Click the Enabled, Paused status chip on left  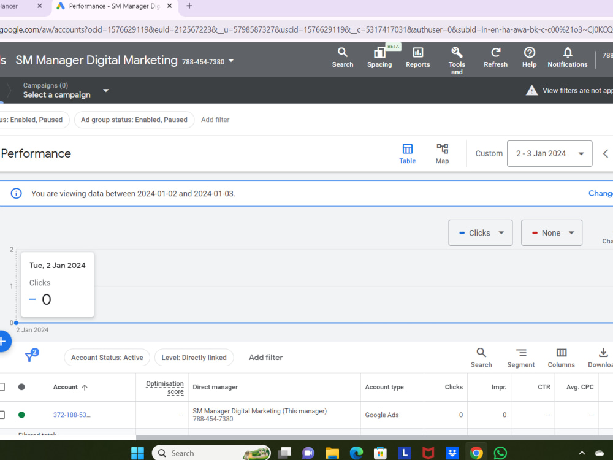pyautogui.click(x=34, y=120)
